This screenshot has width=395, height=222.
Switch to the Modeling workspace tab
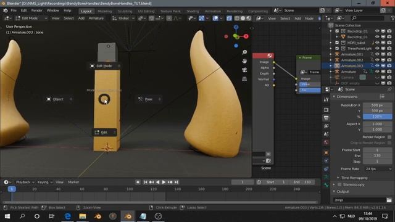click(x=104, y=11)
